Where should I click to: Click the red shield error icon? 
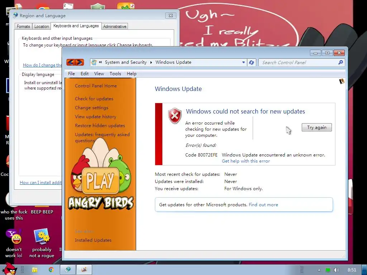click(175, 116)
